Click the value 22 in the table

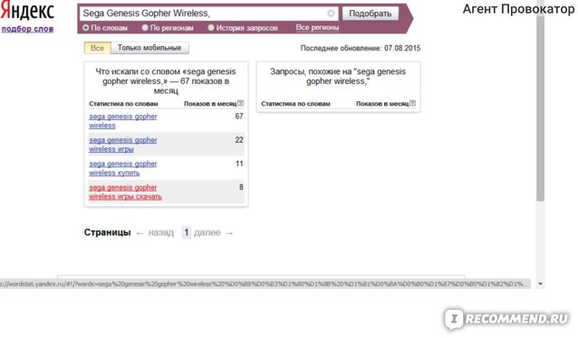pyautogui.click(x=239, y=140)
